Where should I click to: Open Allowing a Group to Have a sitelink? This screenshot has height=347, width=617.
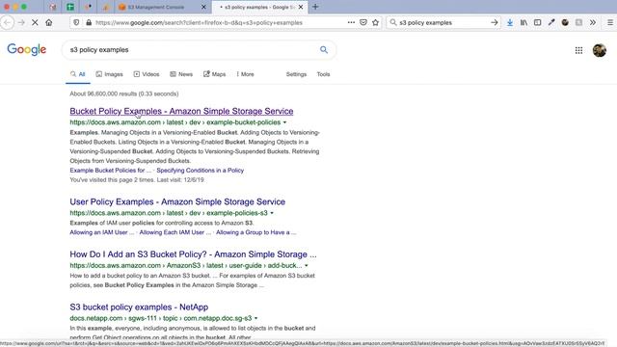(256, 232)
